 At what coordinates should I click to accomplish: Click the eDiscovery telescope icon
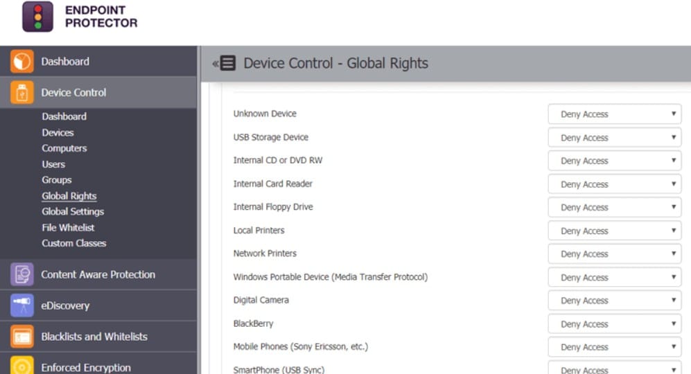22,305
